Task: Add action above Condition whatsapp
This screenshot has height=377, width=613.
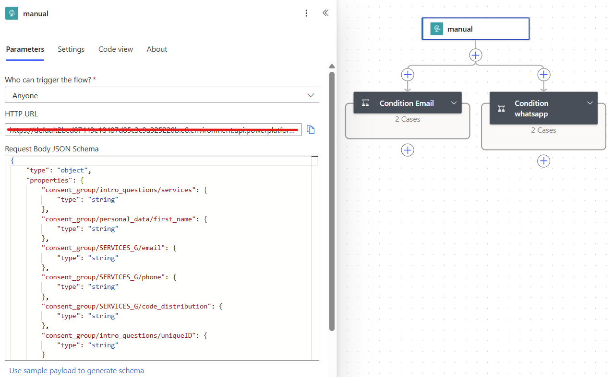Action: point(543,75)
